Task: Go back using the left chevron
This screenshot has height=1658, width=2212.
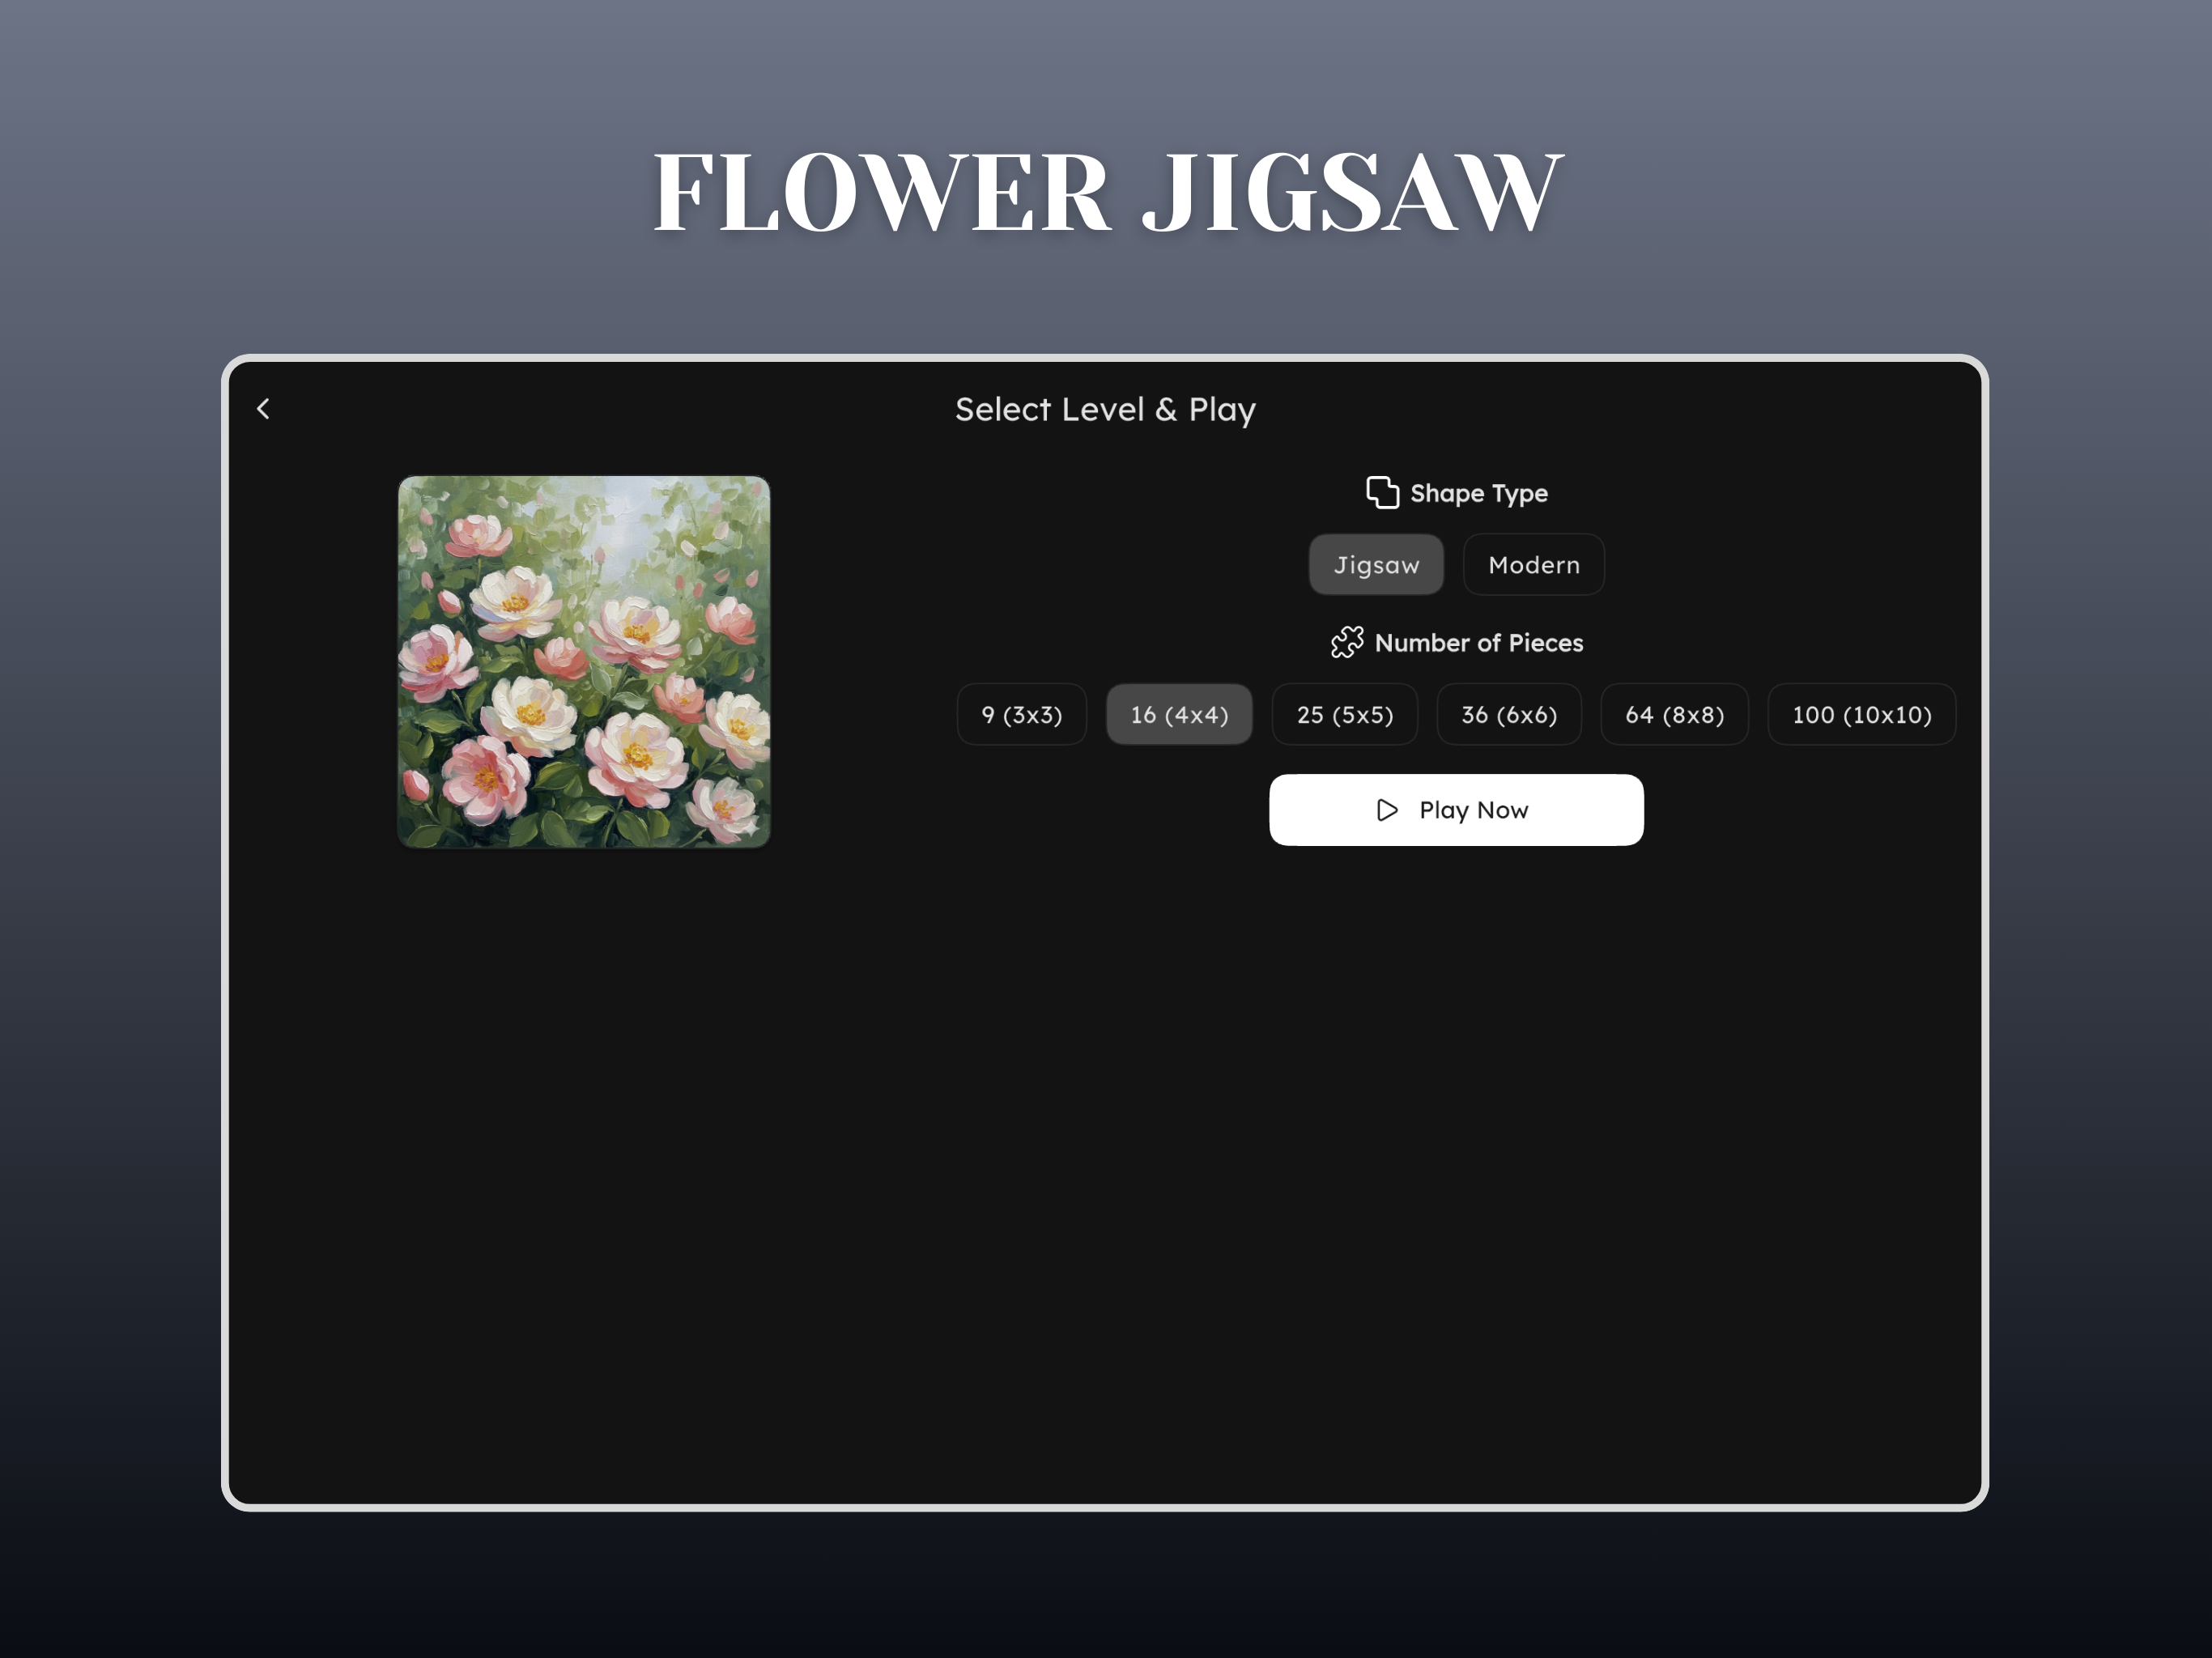Action: [263, 409]
